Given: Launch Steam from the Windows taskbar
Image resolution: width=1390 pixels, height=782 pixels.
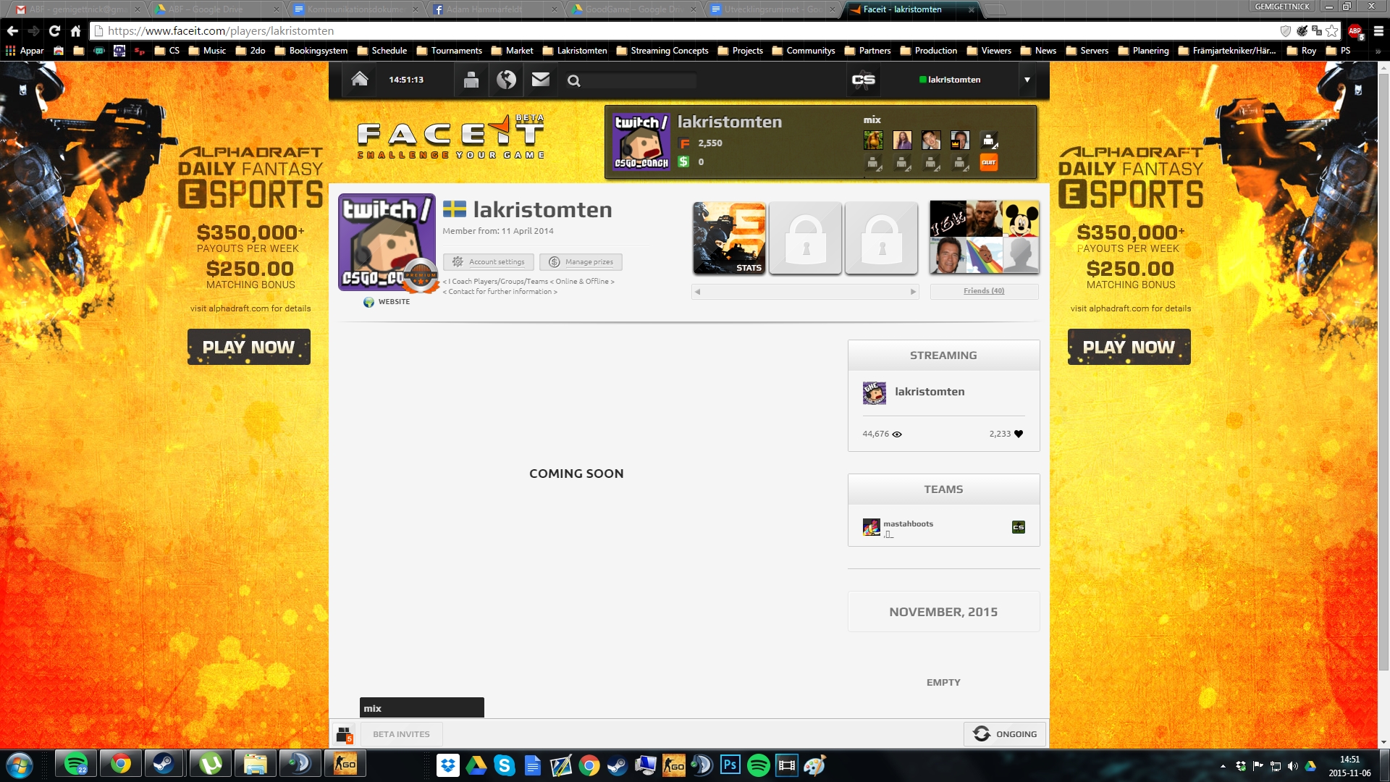Looking at the screenshot, I should pos(163,764).
